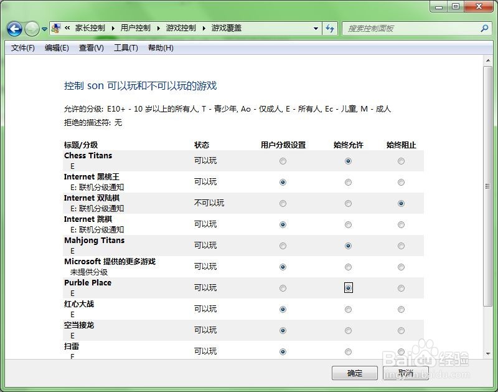Click the 拒绝的描述符: 无 text
Image resolution: width=498 pixels, height=392 pixels.
tap(93, 123)
